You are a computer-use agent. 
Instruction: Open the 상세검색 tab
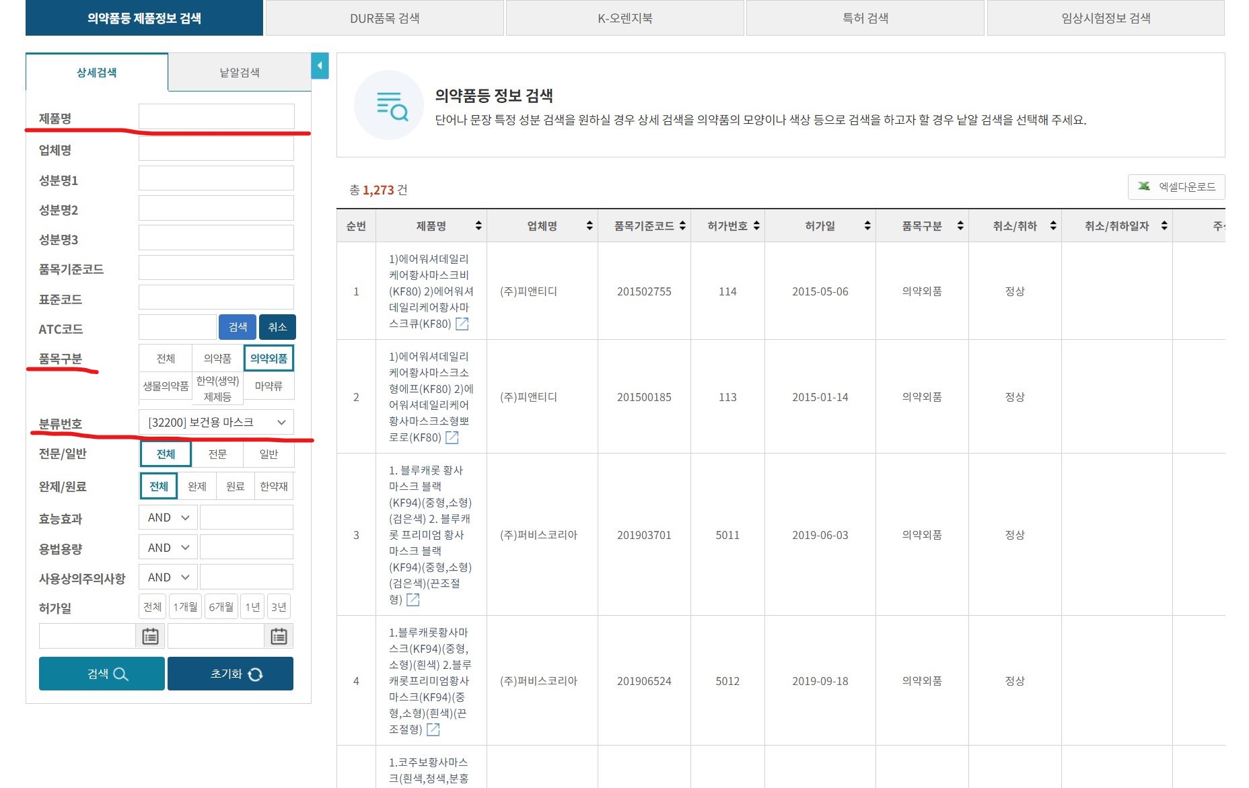point(97,72)
